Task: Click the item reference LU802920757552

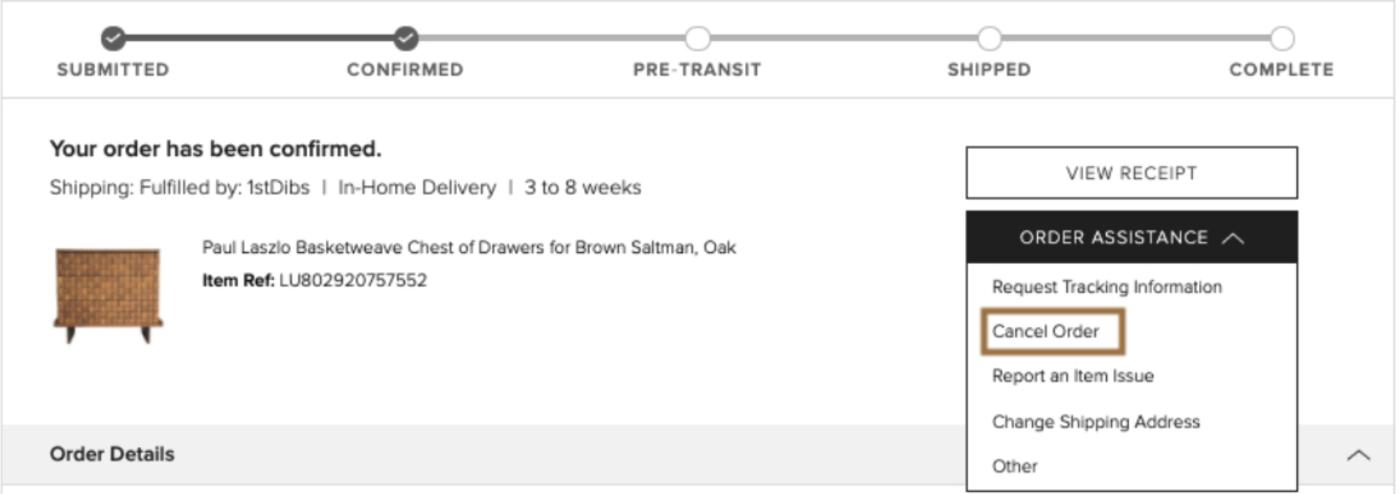Action: 353,280
